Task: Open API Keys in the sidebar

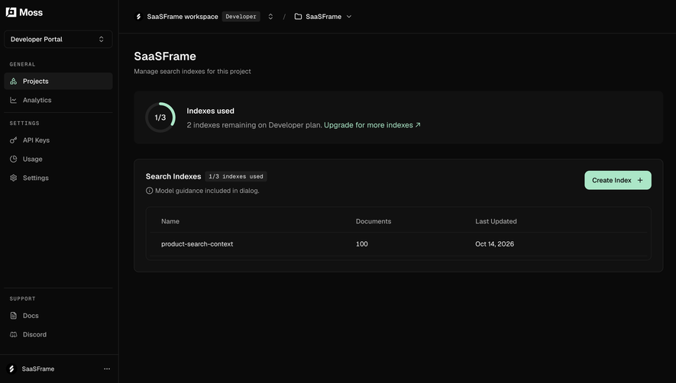Action: click(x=58, y=140)
